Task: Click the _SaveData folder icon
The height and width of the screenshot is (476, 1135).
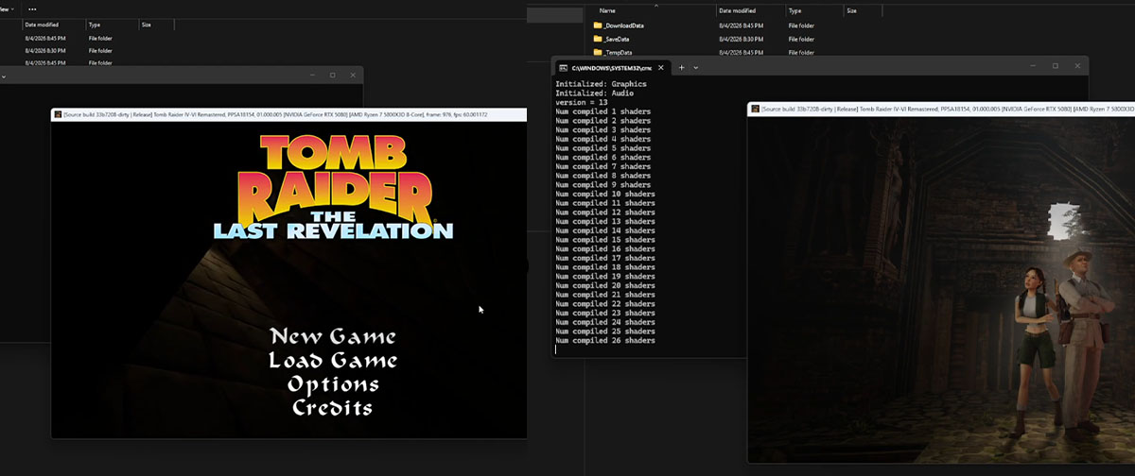Action: (598, 39)
